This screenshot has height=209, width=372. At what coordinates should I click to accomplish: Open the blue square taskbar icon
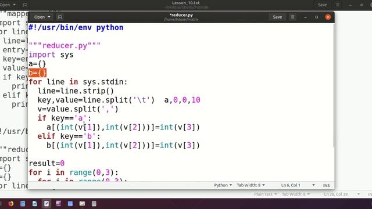point(70,204)
